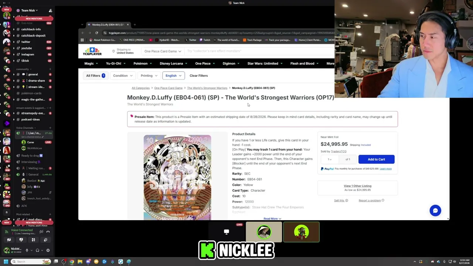The height and width of the screenshot is (266, 473).
Task: Open The World's Strongest Warriors breadcrumb
Action: [207, 88]
